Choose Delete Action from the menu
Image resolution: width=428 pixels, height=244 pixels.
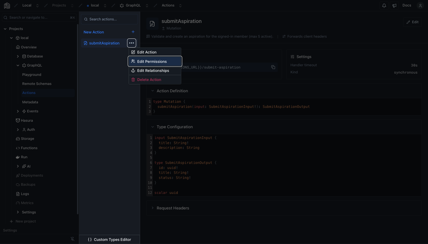tap(155, 80)
